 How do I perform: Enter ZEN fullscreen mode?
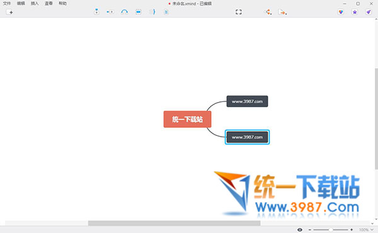pos(239,12)
